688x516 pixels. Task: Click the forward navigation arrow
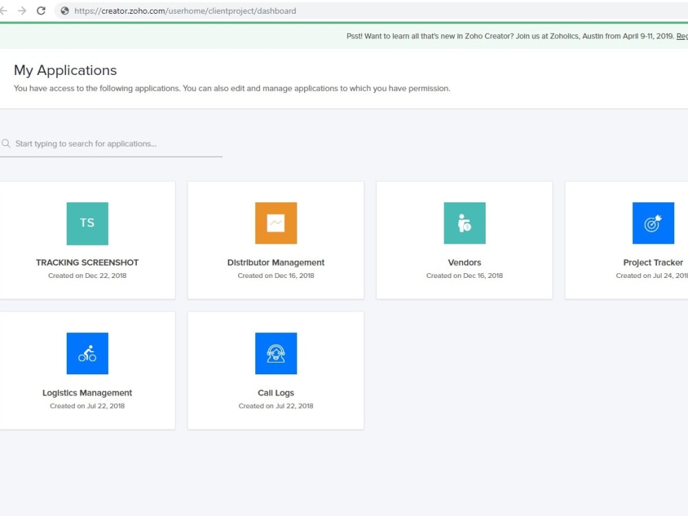coord(21,10)
